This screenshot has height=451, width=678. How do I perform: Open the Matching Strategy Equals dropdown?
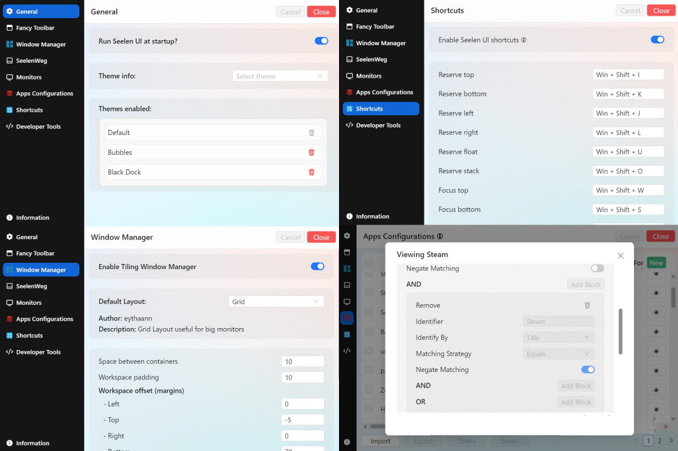559,354
